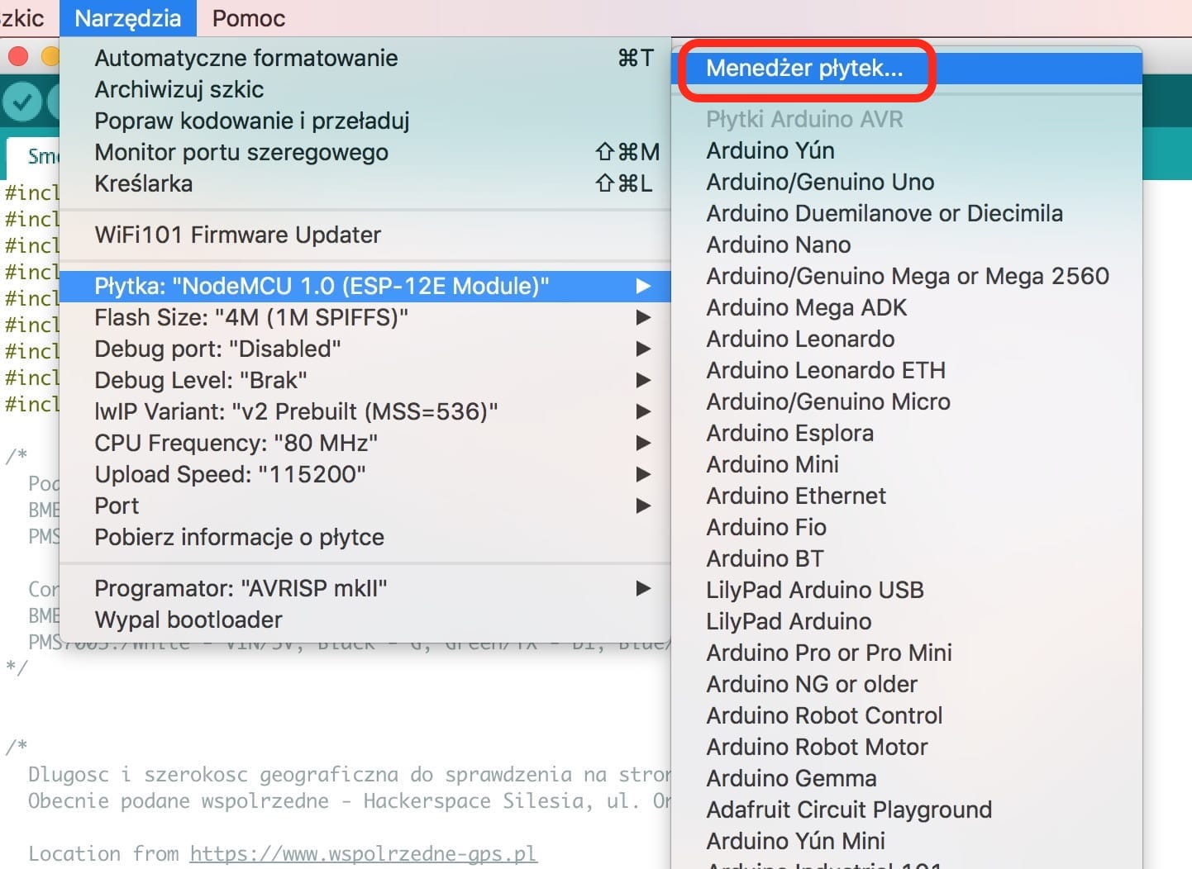The height and width of the screenshot is (869, 1192).
Task: Select Arduino Esplora
Action: tap(907, 433)
